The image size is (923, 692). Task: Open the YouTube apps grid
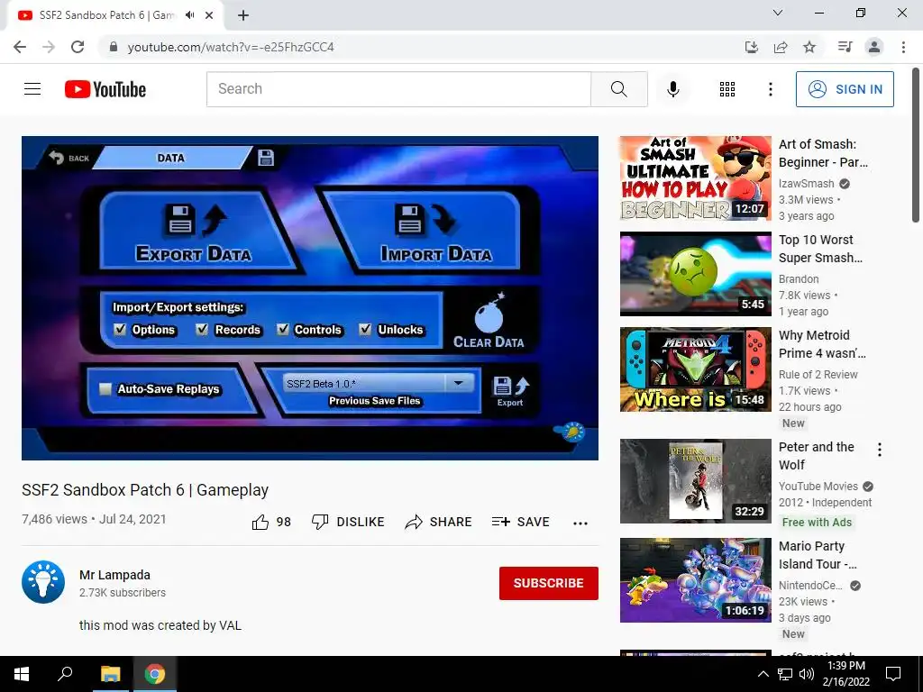coord(727,89)
